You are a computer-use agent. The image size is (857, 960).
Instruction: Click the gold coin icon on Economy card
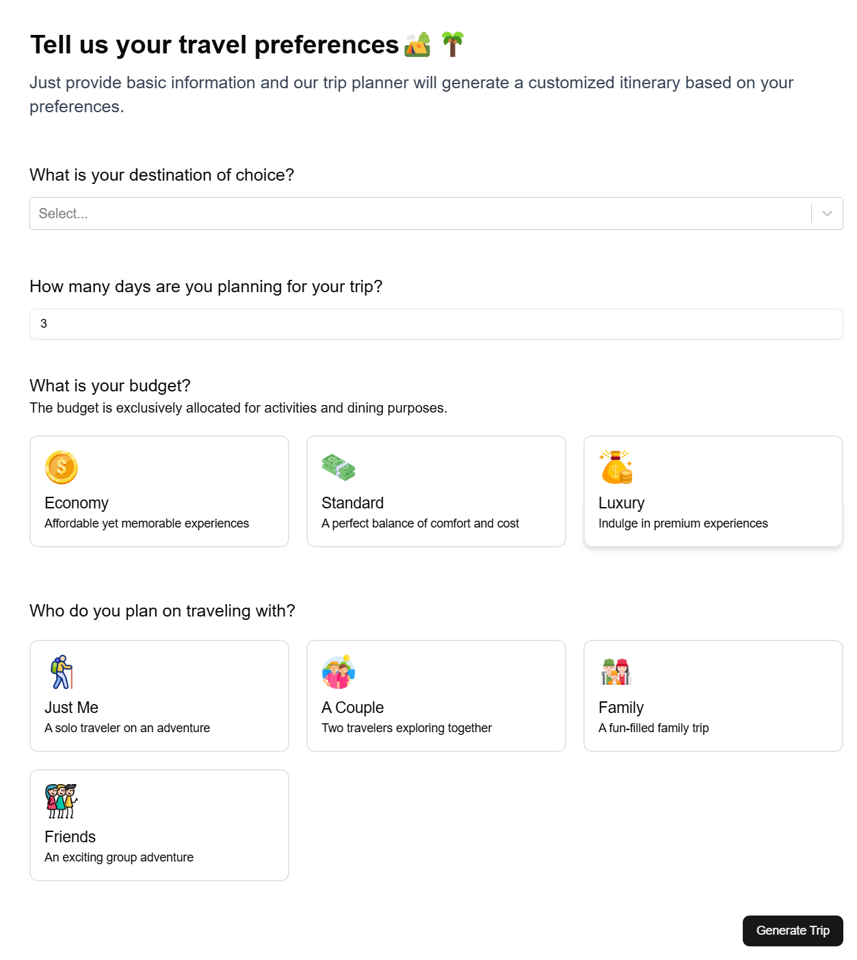pos(61,467)
